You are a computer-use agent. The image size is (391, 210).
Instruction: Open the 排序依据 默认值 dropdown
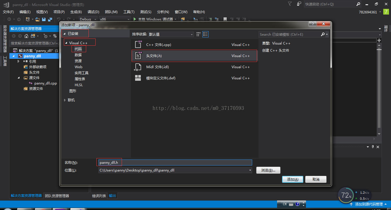pos(171,34)
